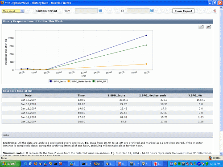Expand the This Week period dropdown
The image size is (223, 167).
click(22, 11)
